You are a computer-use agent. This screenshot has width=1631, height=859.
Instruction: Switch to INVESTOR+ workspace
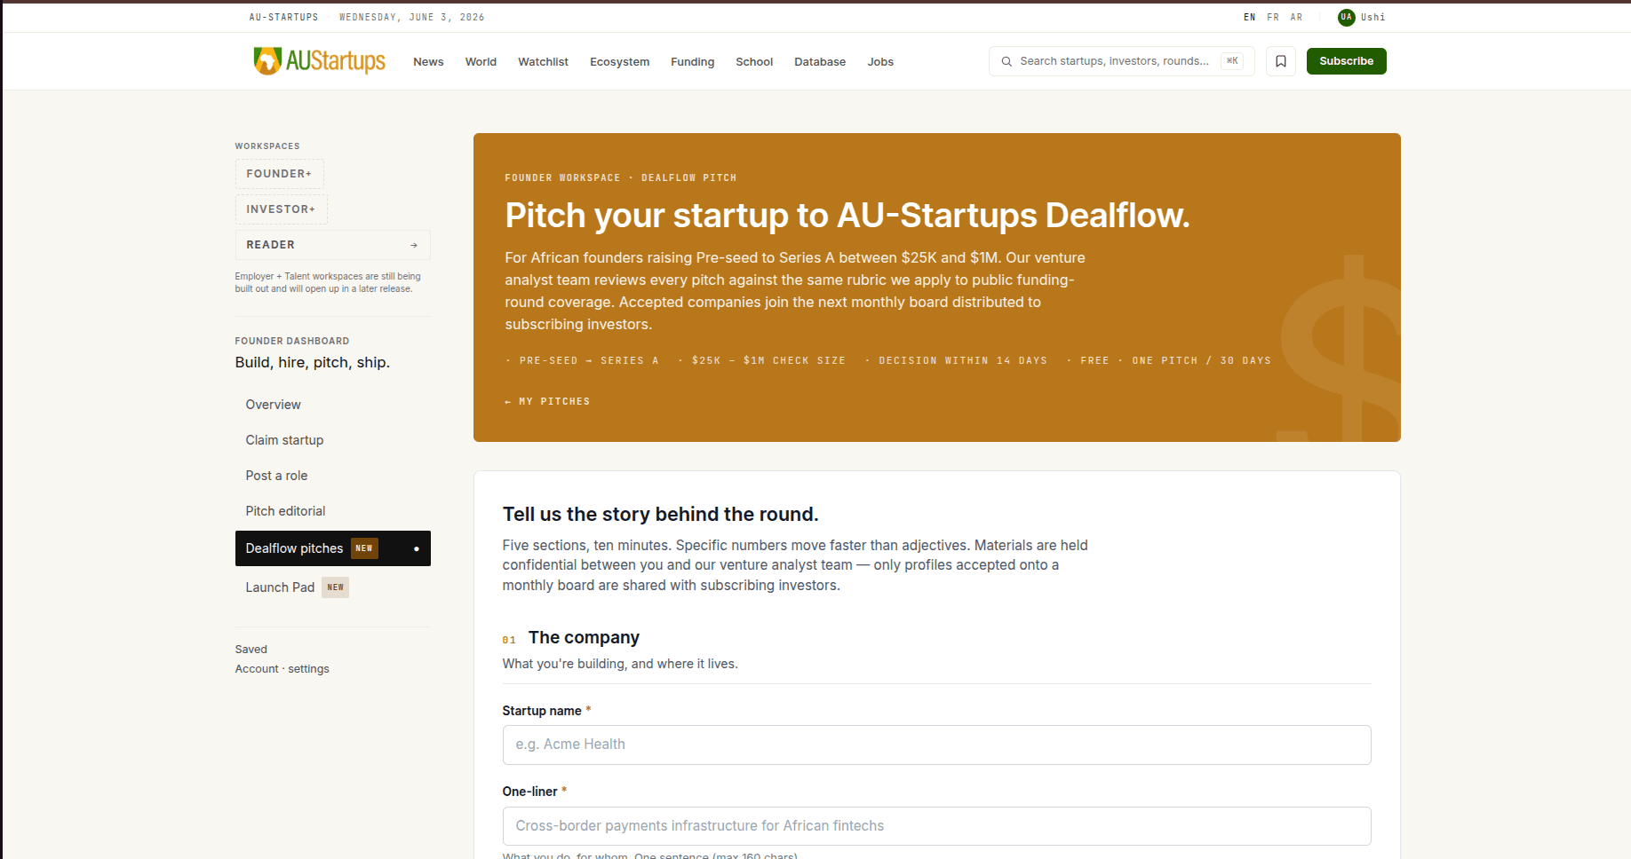tap(281, 209)
